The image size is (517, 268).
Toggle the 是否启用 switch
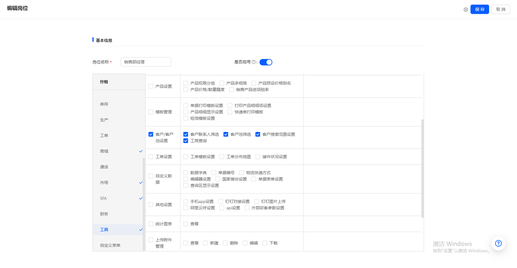point(266,62)
